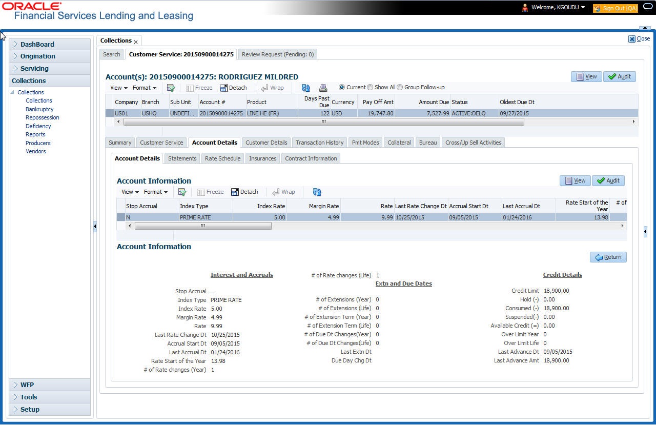Viewport: 656px width, 425px height.
Task: Open the Collateral tab
Action: pyautogui.click(x=399, y=143)
